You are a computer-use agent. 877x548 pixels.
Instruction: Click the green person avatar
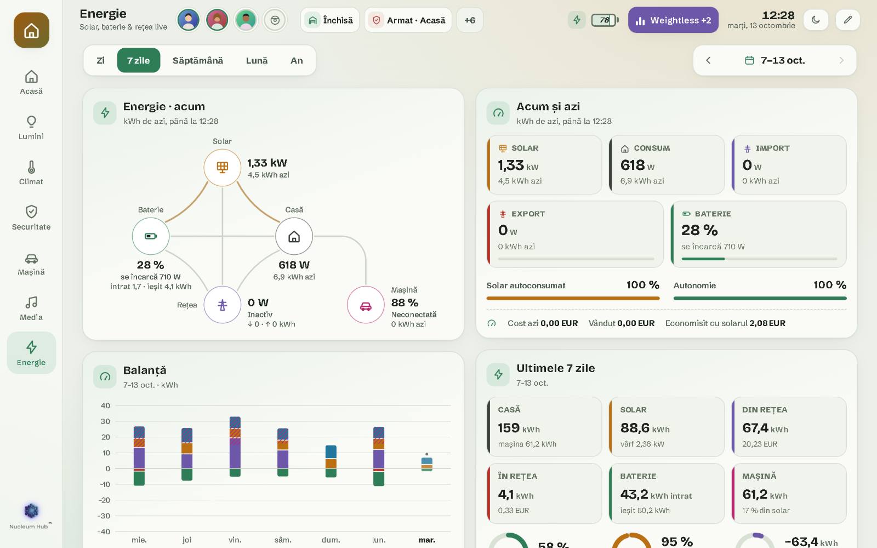(246, 20)
